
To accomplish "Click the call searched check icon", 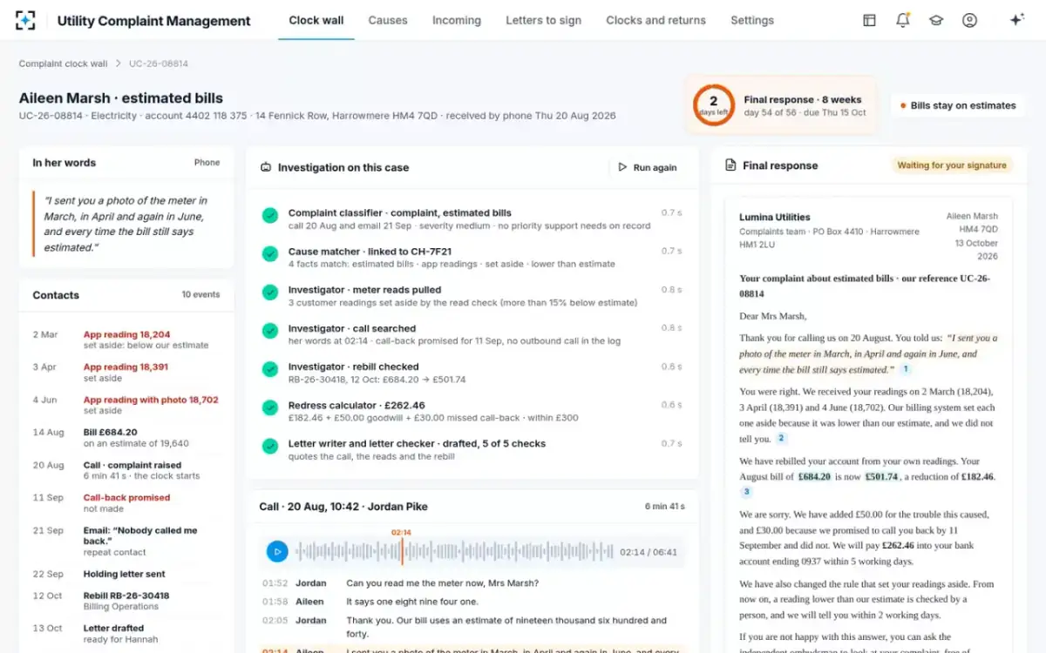I will pyautogui.click(x=270, y=331).
